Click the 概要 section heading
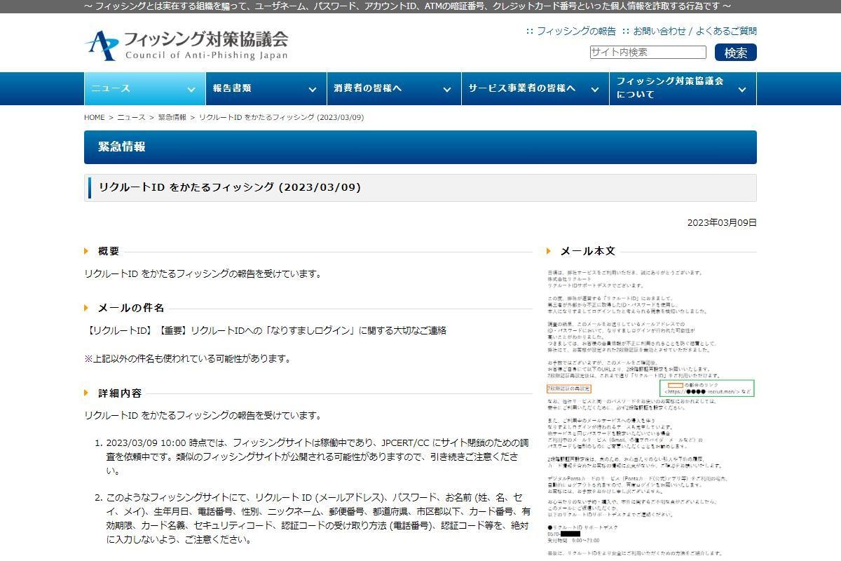 tap(109, 251)
